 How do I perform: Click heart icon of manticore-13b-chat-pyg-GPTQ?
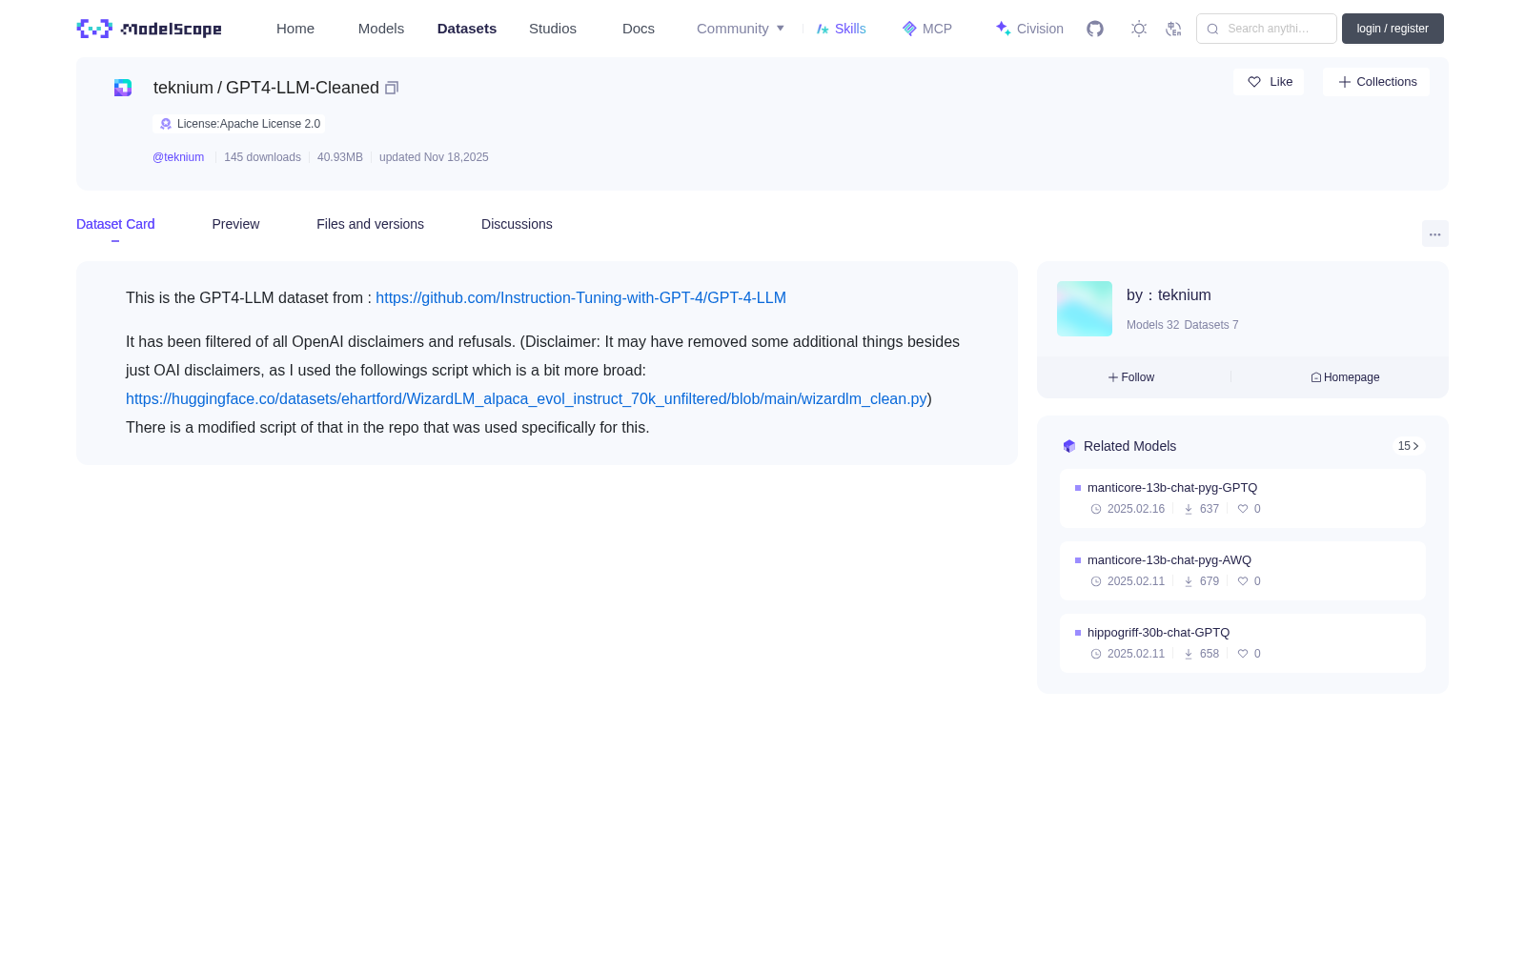click(x=1243, y=509)
